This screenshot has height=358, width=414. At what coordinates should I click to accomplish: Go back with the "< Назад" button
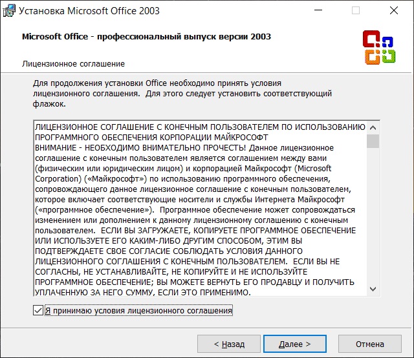point(229,344)
